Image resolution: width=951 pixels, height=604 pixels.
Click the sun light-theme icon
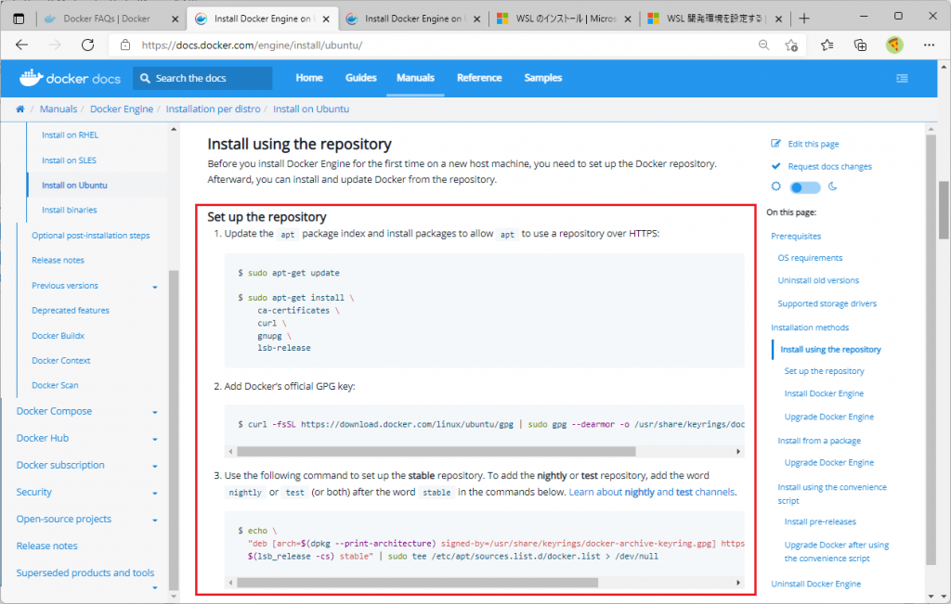[775, 186]
